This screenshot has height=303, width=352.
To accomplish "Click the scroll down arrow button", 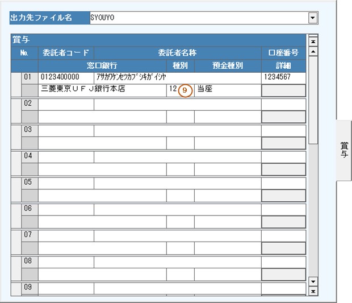I will (x=312, y=281).
